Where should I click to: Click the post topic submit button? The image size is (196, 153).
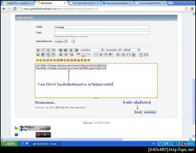138,112
